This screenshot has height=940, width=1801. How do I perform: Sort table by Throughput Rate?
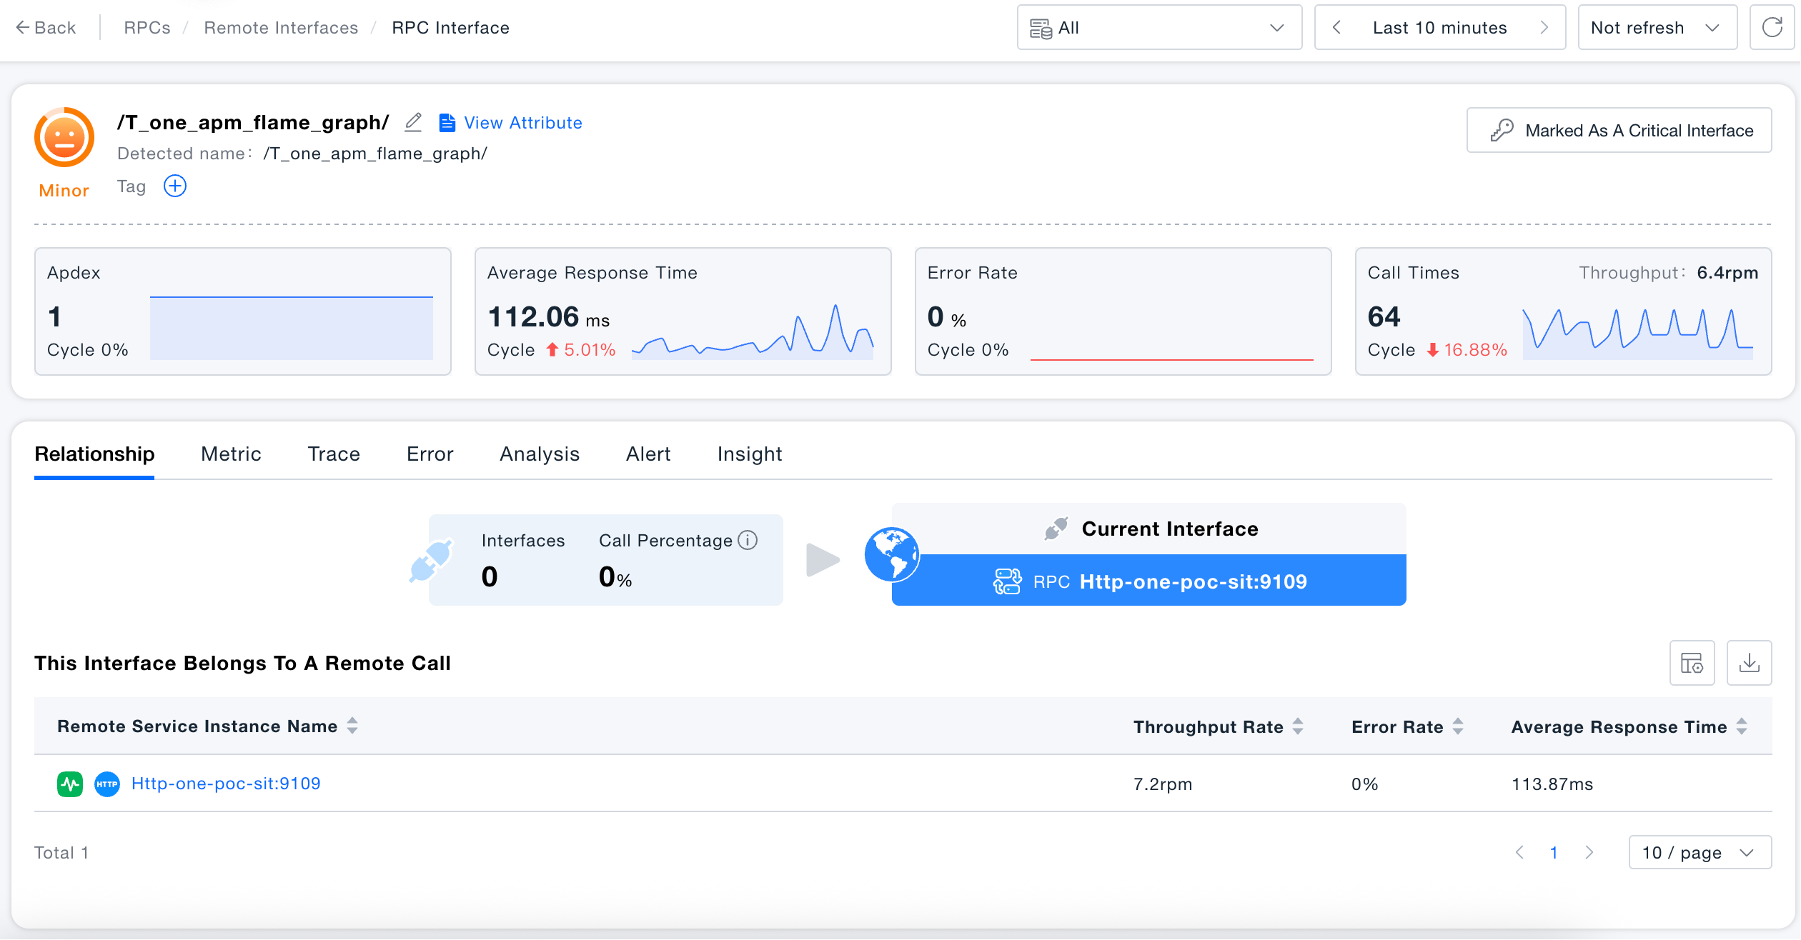tap(1298, 726)
